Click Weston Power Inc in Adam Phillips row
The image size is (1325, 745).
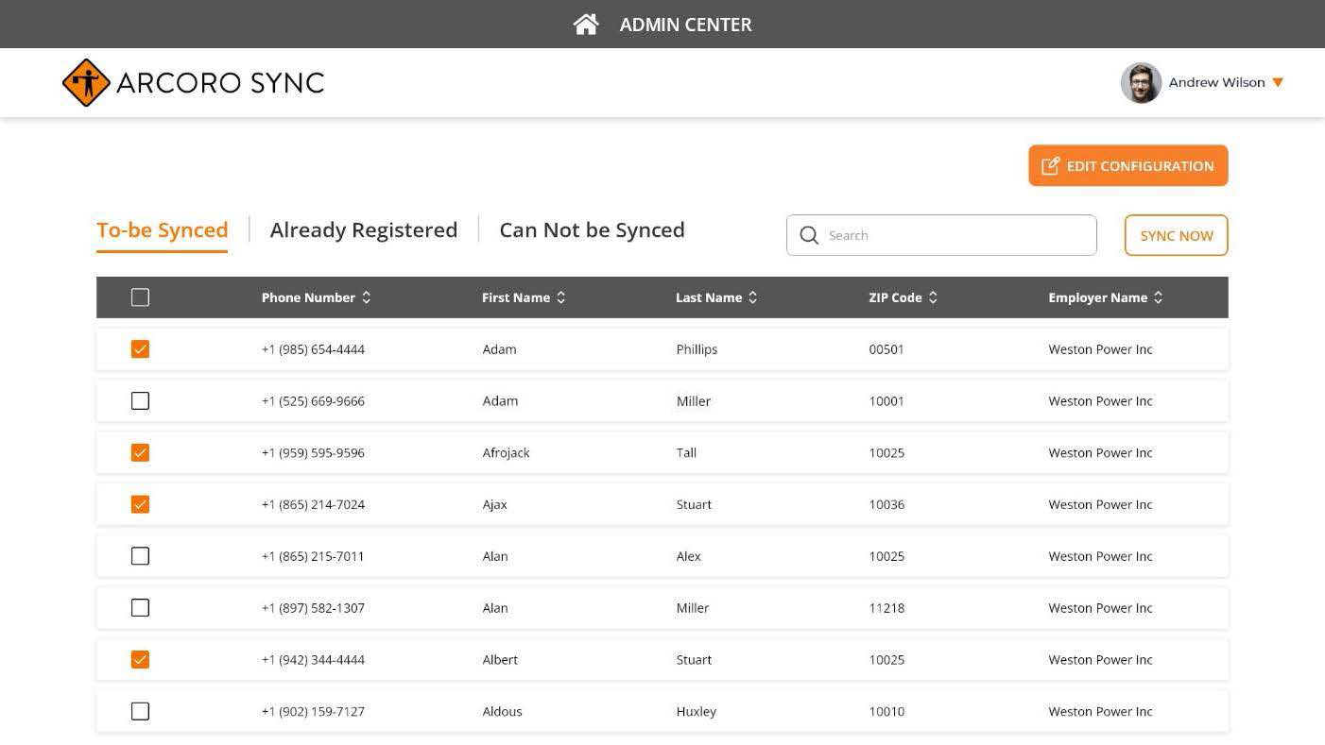click(1100, 349)
